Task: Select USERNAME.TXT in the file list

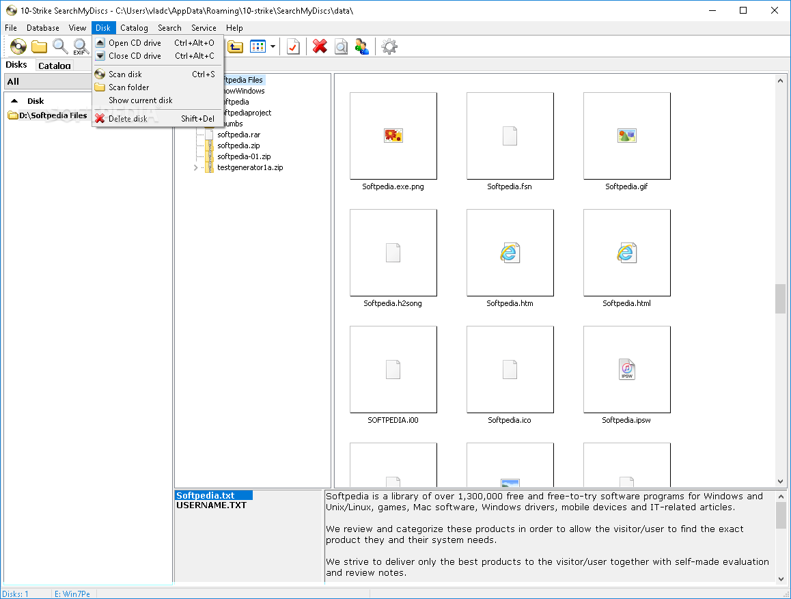Action: pos(211,505)
